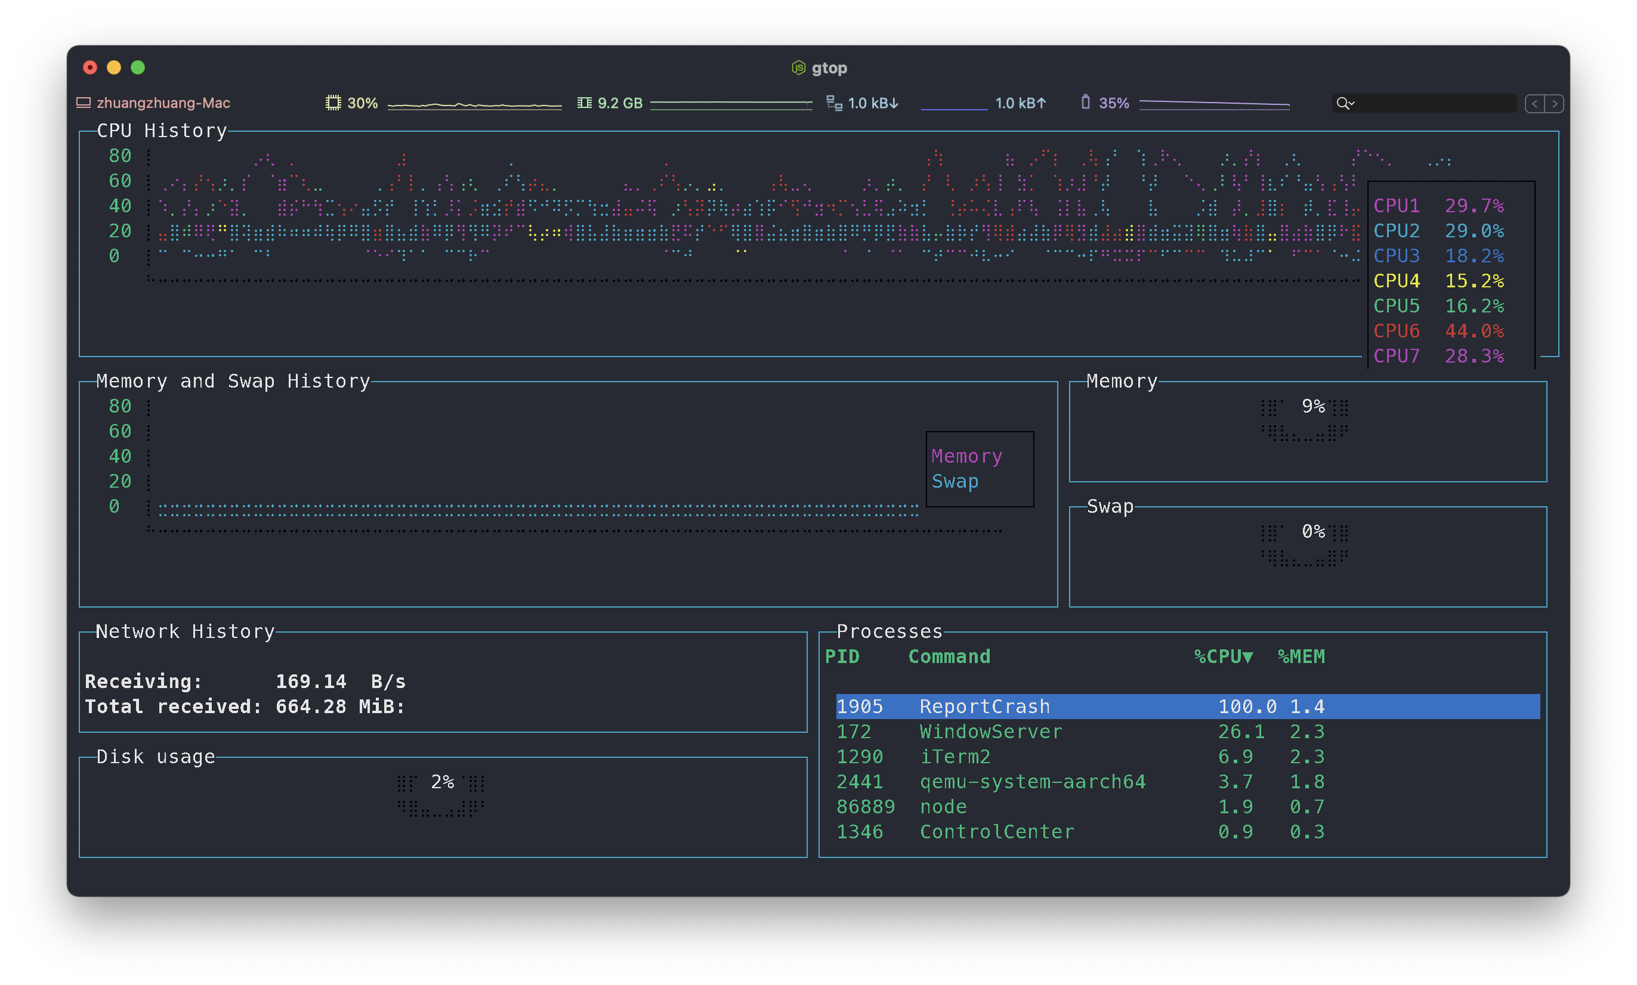Click the CPU chip icon beside 30%
Screen dimensions: 1637x985
tap(333, 103)
